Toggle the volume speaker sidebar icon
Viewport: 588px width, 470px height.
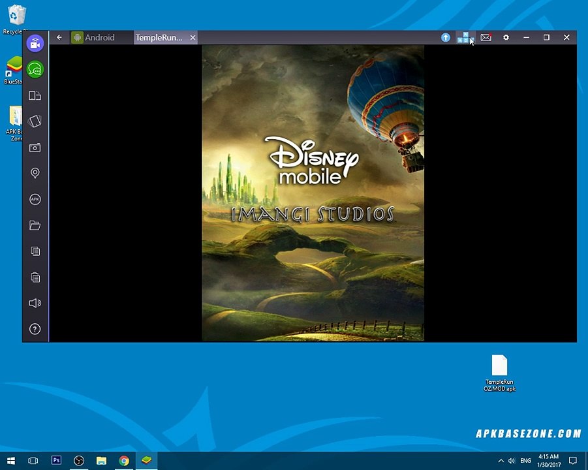coord(35,303)
